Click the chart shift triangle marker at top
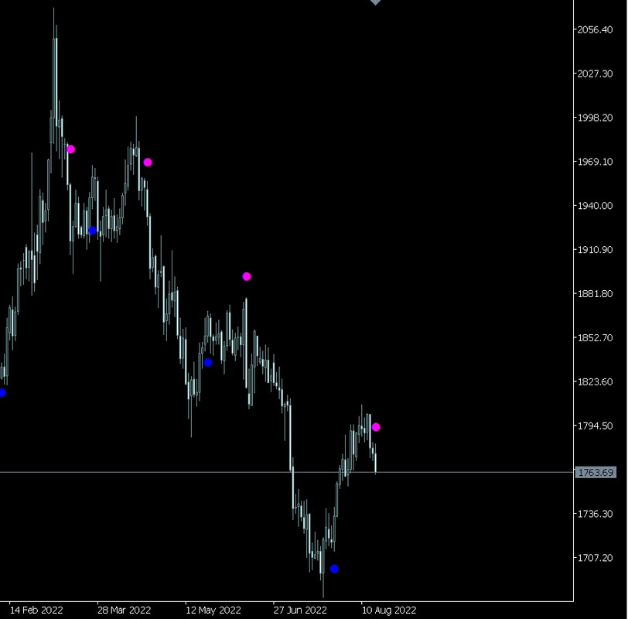628x619 pixels. click(375, 2)
